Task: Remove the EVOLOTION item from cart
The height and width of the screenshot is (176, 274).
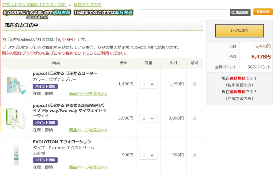Action: coord(195,155)
